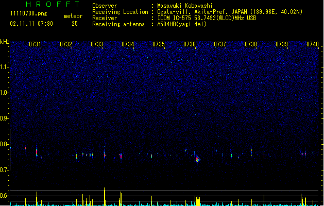Select the A504HB(yagi 4el) antenna text
The height and width of the screenshot is (206, 324).
click(182, 24)
